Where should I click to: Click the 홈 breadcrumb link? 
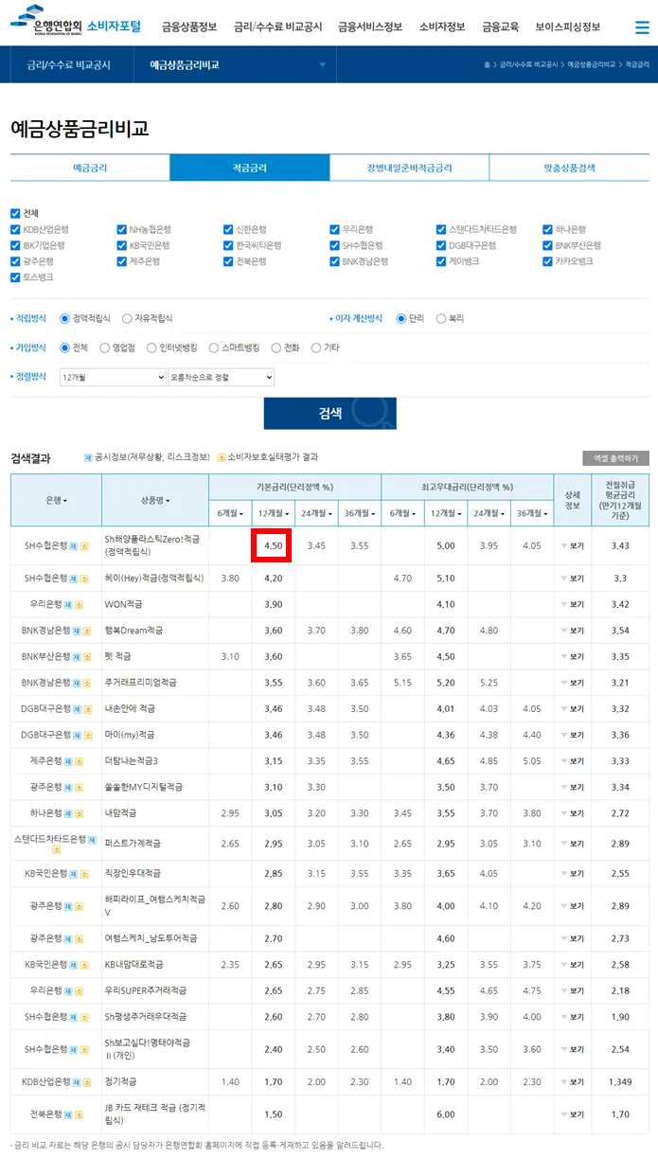coord(487,64)
